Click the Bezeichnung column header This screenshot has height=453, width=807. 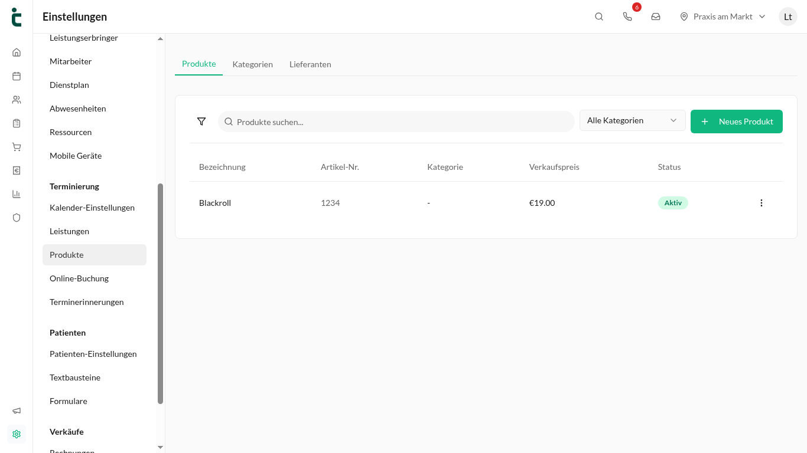(x=222, y=167)
